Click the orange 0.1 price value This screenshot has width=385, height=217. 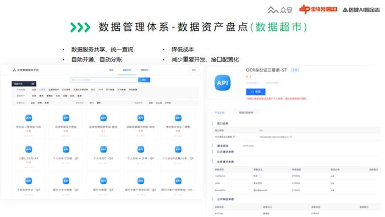pyautogui.click(x=249, y=77)
